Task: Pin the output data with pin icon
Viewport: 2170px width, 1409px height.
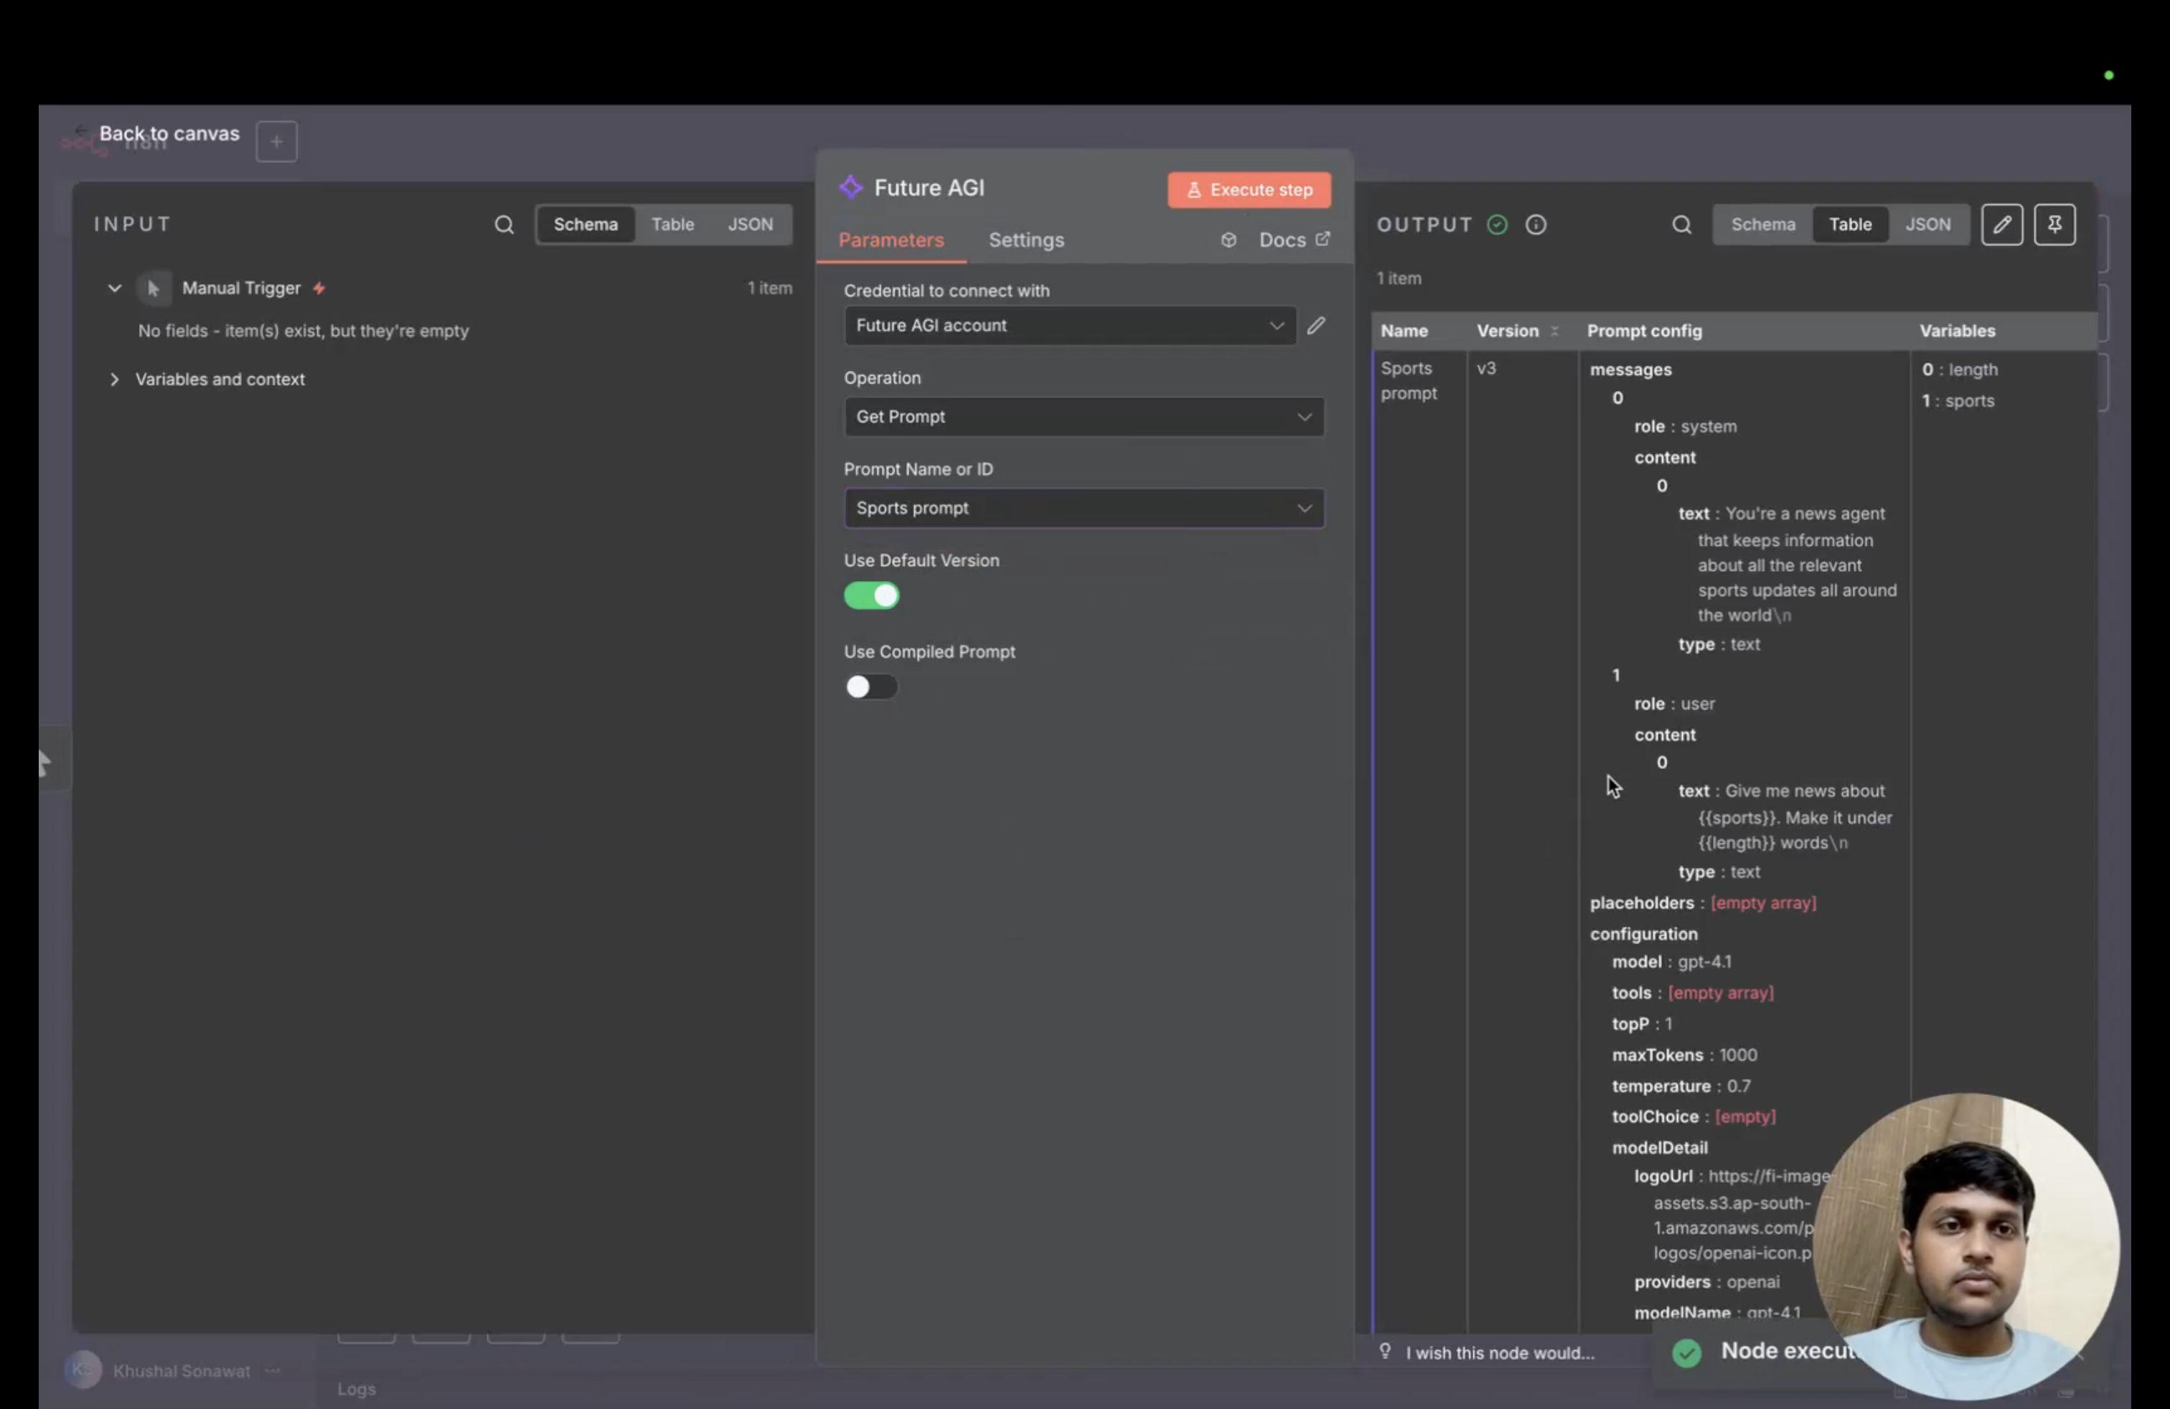Action: tap(2054, 225)
